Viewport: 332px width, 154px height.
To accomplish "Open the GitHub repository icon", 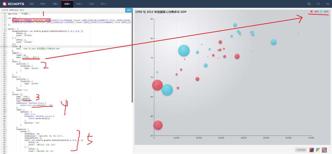I will pyautogui.click(x=309, y=4).
